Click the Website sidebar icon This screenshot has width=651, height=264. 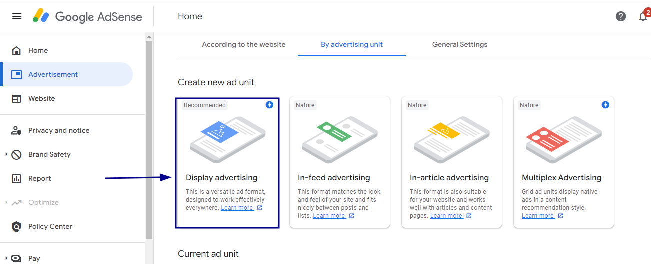[16, 98]
